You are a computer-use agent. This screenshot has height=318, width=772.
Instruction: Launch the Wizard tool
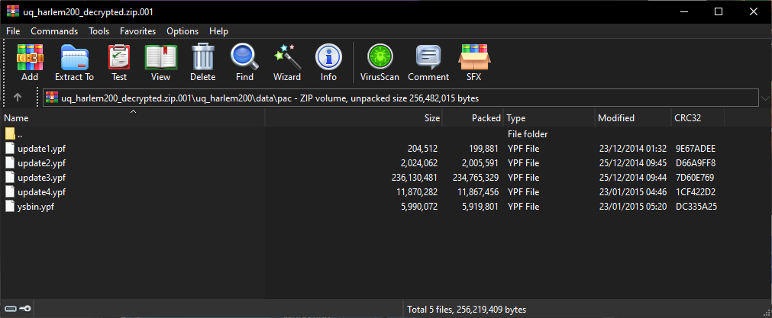click(287, 63)
